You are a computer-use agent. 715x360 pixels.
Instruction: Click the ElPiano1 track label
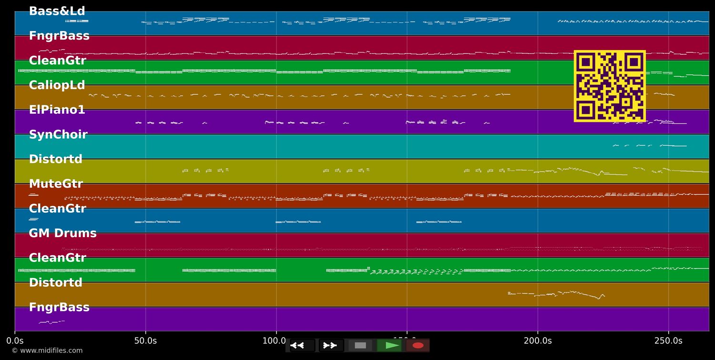(x=57, y=110)
